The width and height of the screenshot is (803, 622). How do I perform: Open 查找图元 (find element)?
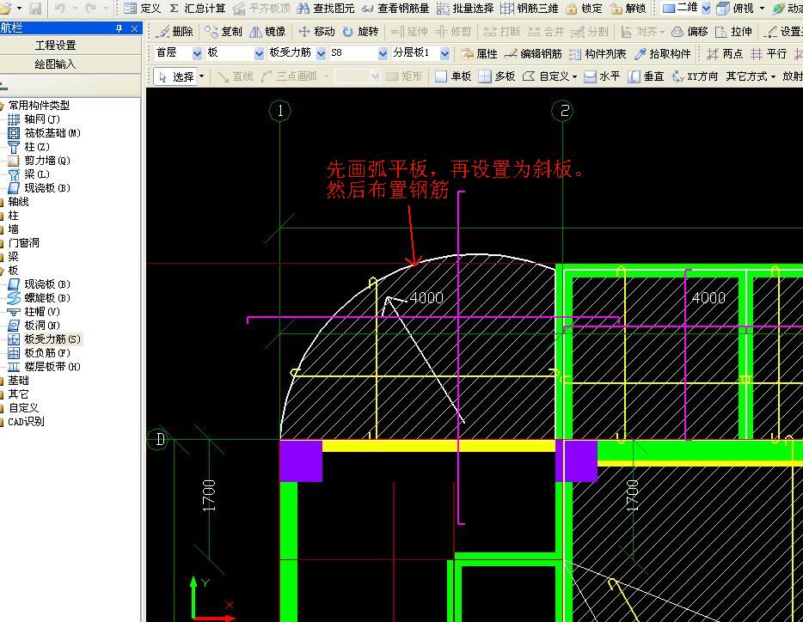pyautogui.click(x=325, y=9)
